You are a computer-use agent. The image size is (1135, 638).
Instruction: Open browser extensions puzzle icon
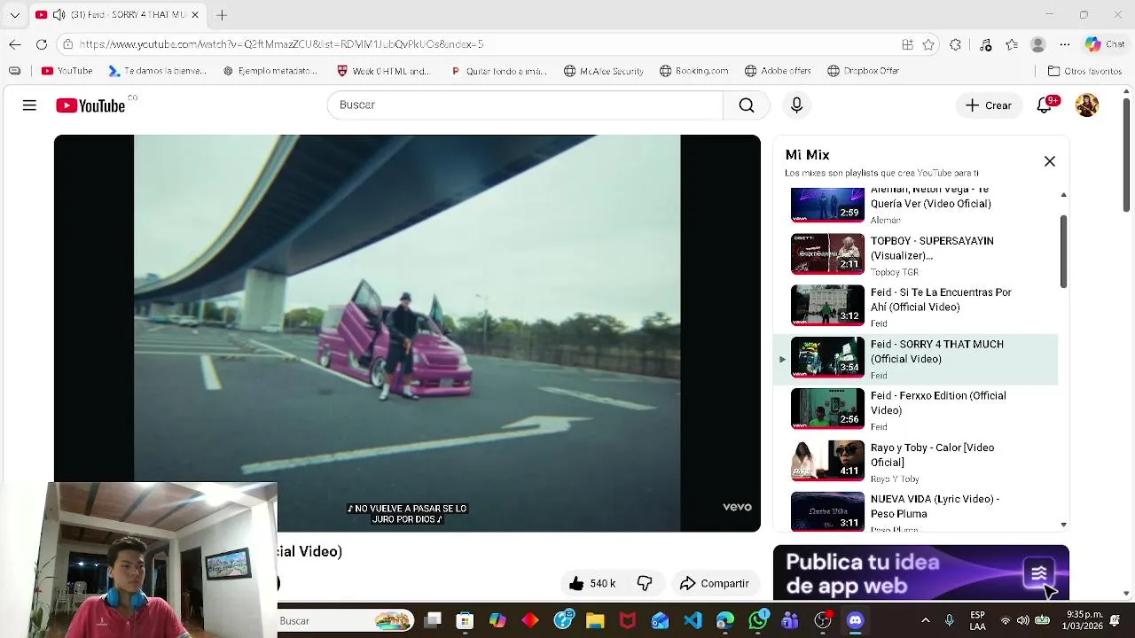pyautogui.click(x=955, y=44)
